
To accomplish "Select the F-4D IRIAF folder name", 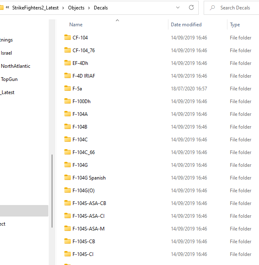I will (x=84, y=76).
